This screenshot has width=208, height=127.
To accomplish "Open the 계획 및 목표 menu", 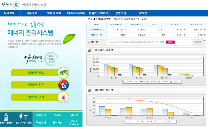I will coord(54,13).
